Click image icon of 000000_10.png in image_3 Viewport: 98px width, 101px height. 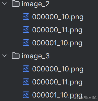coord(26,69)
